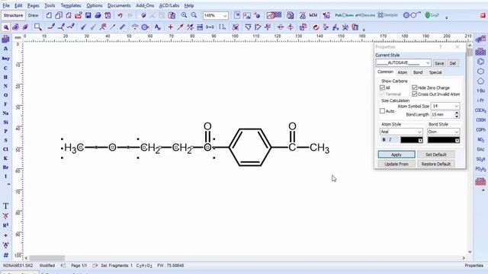The image size is (488, 274).
Task: Click the Reaction Arrow tool
Action: click(x=180, y=27)
